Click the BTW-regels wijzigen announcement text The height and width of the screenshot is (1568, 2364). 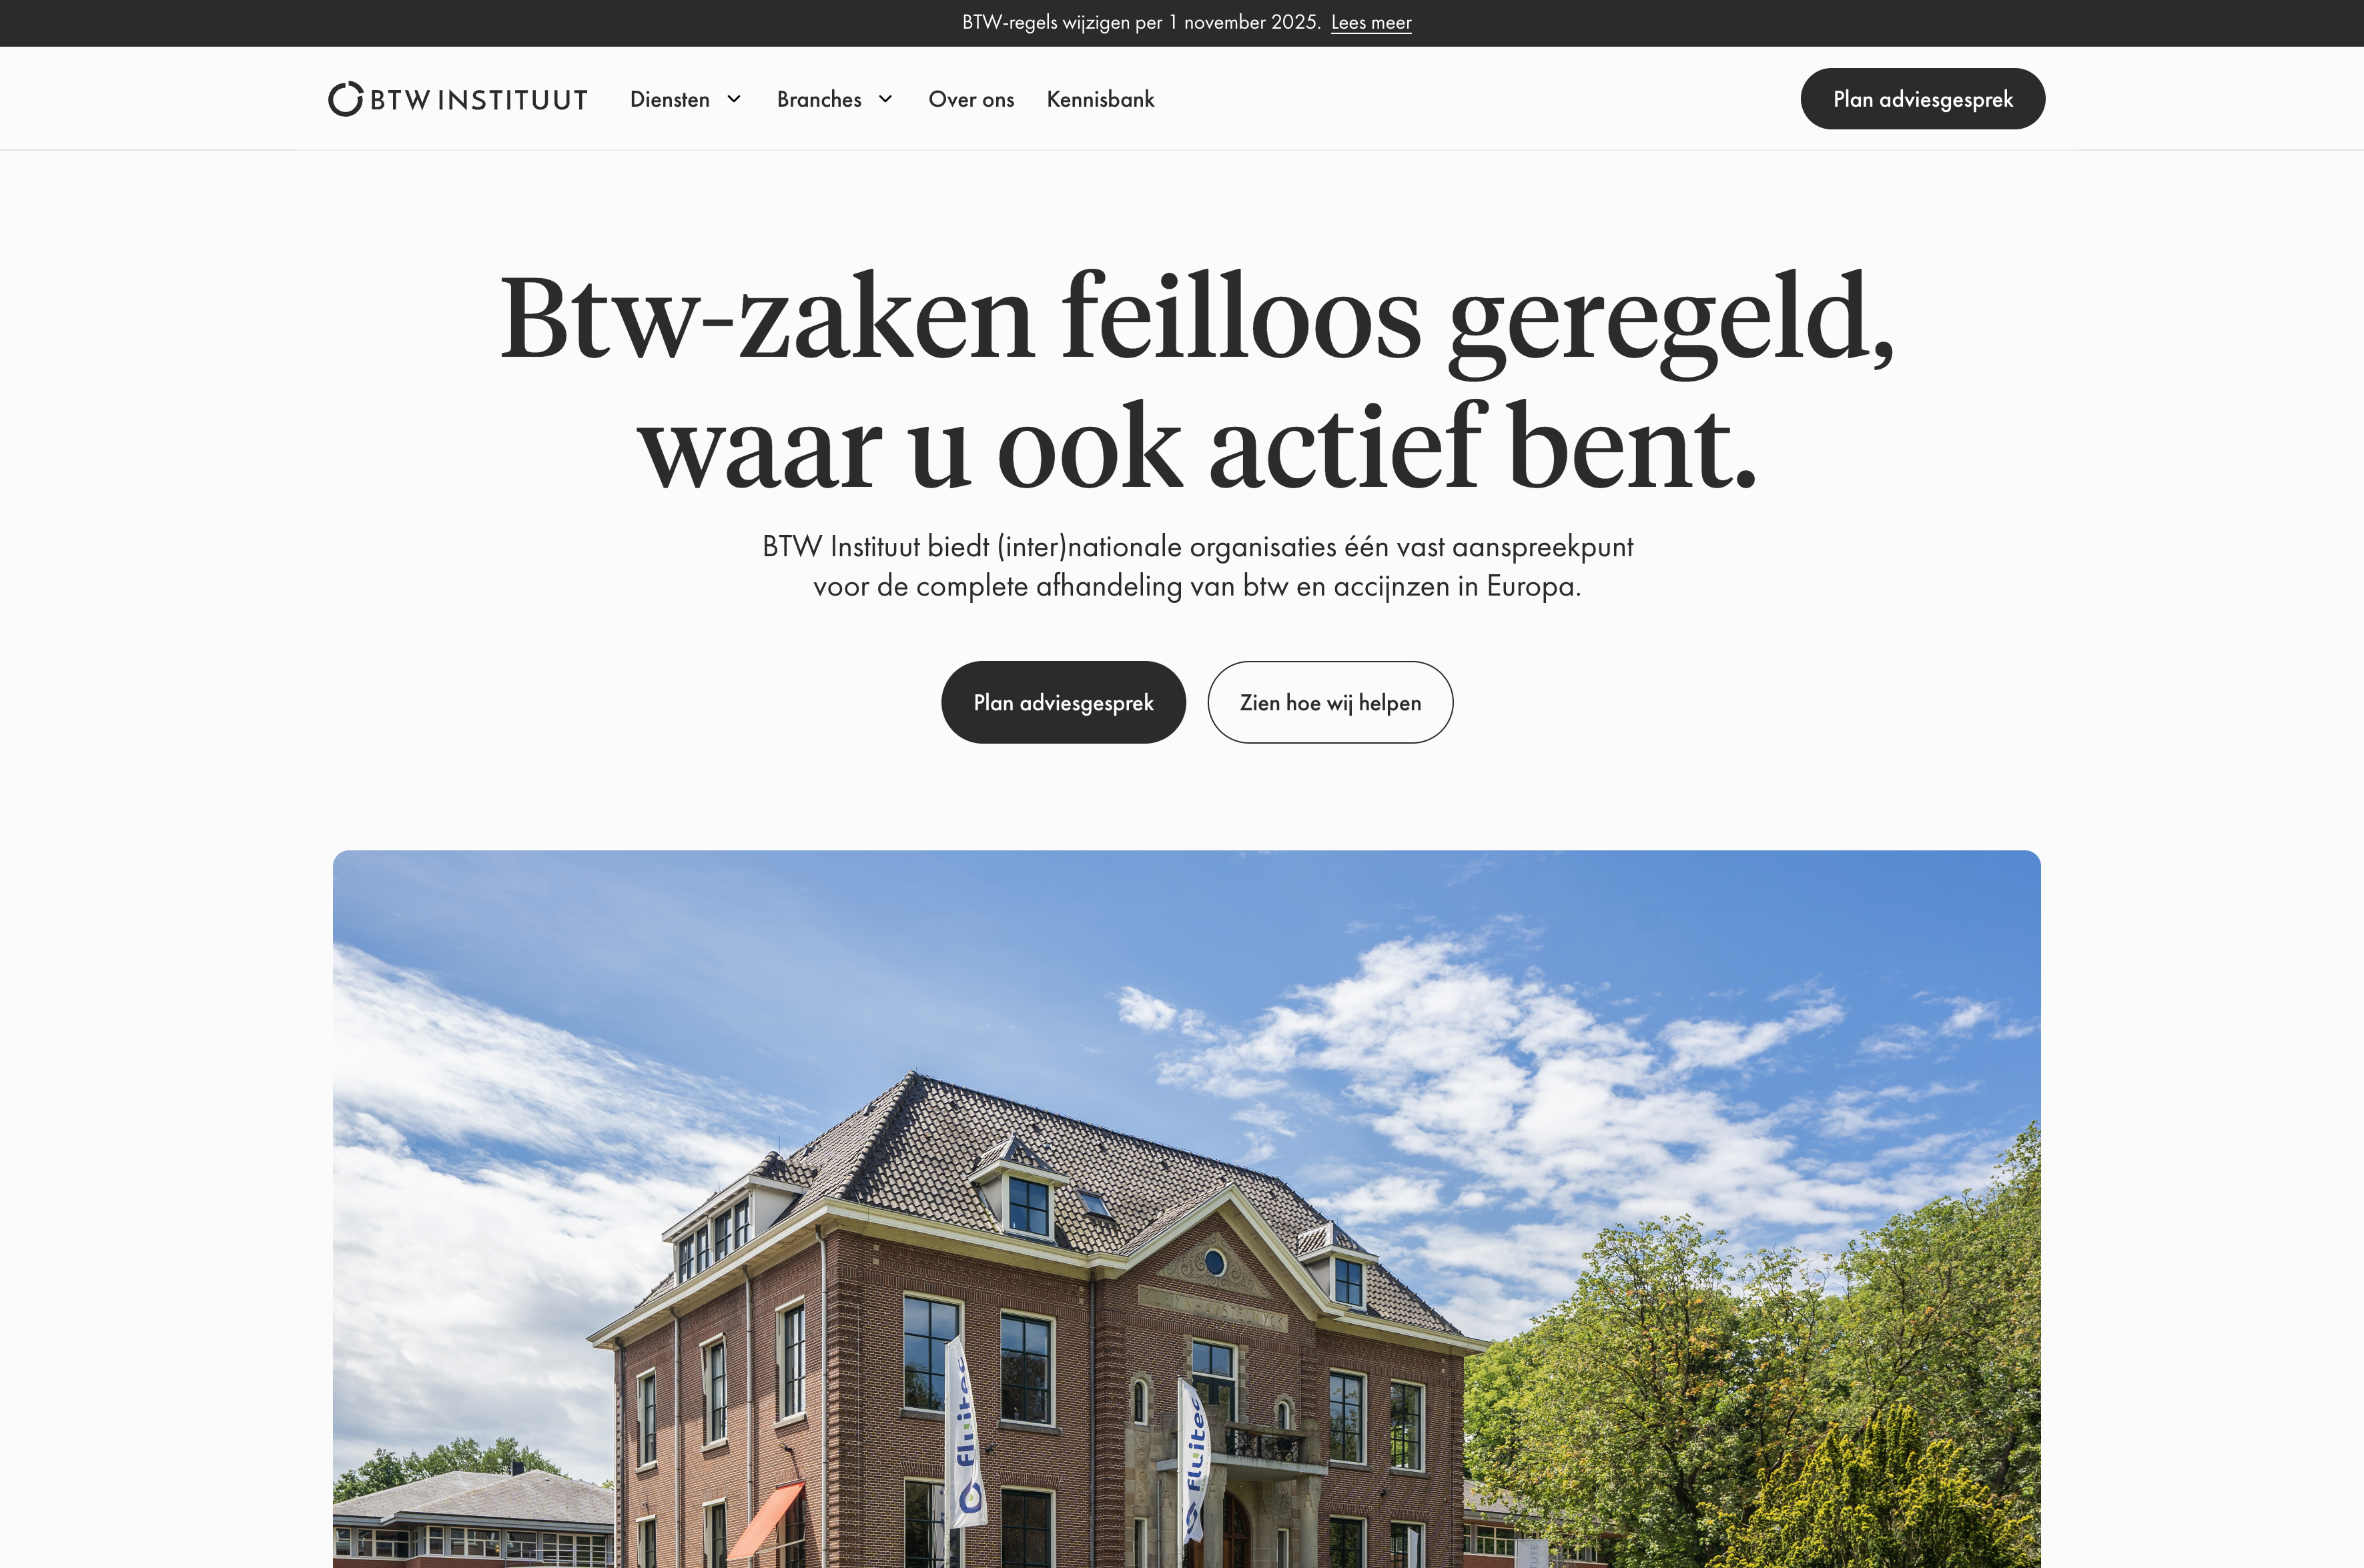(1142, 22)
